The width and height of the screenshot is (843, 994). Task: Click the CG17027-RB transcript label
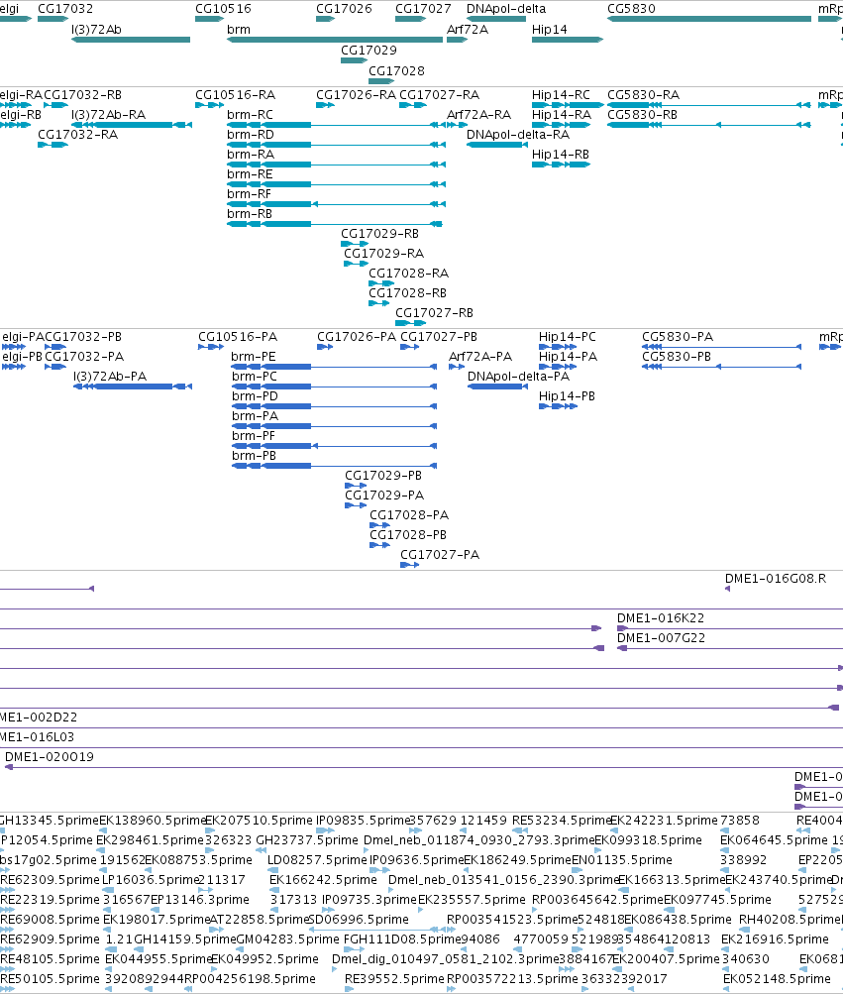(434, 313)
